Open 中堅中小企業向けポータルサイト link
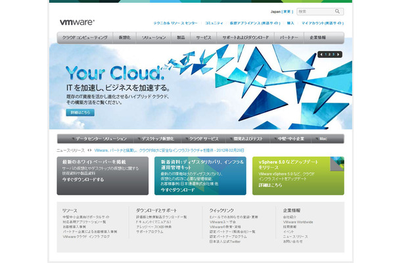Screen dimensions: 401x263 point(86,217)
